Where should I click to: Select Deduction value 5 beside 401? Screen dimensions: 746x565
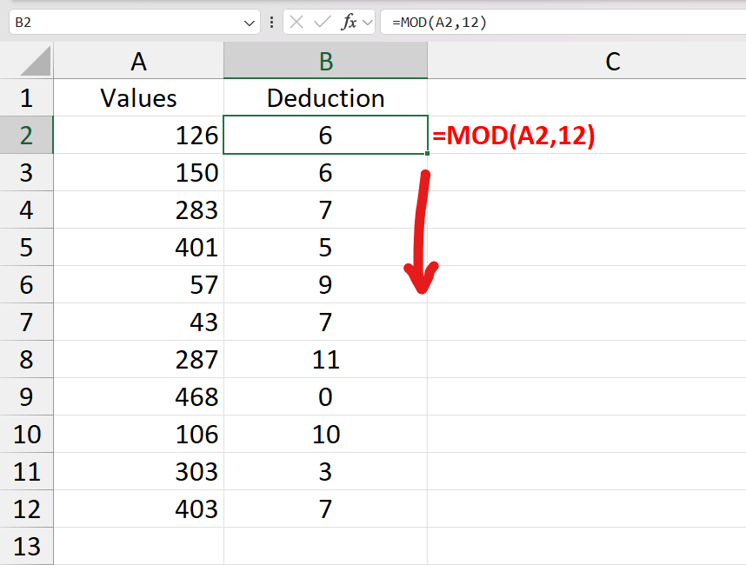pyautogui.click(x=325, y=248)
